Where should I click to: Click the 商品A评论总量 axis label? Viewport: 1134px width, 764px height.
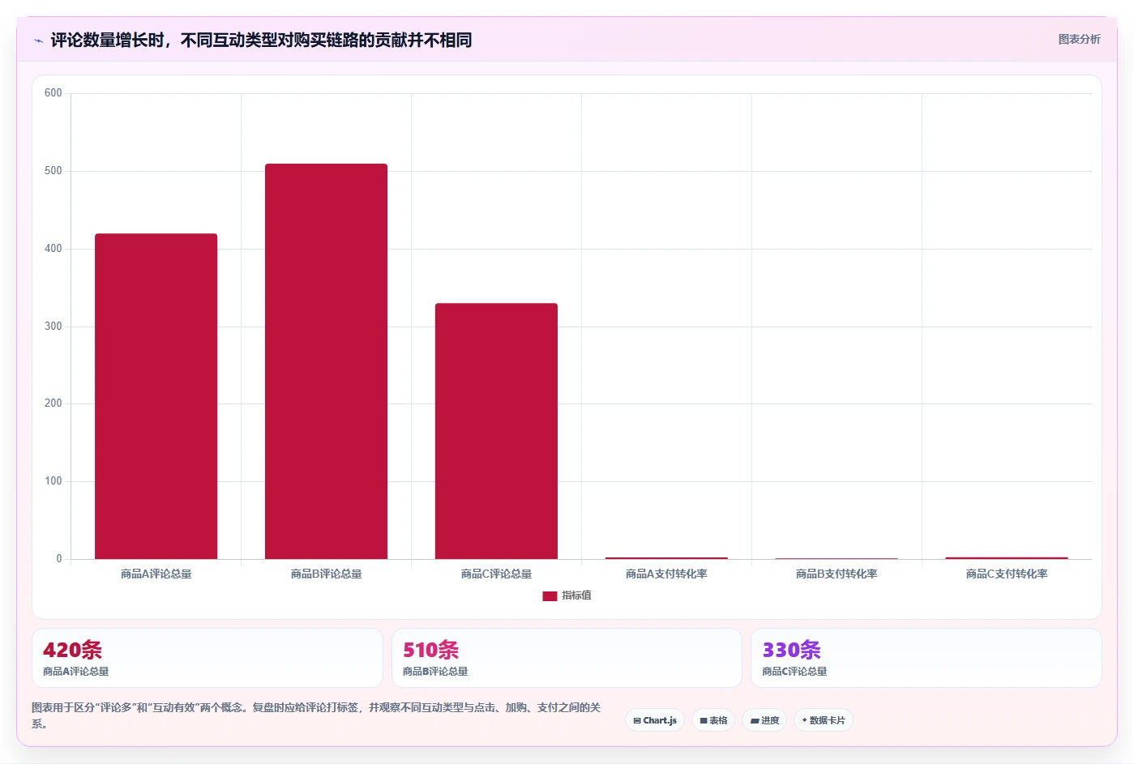(x=156, y=574)
